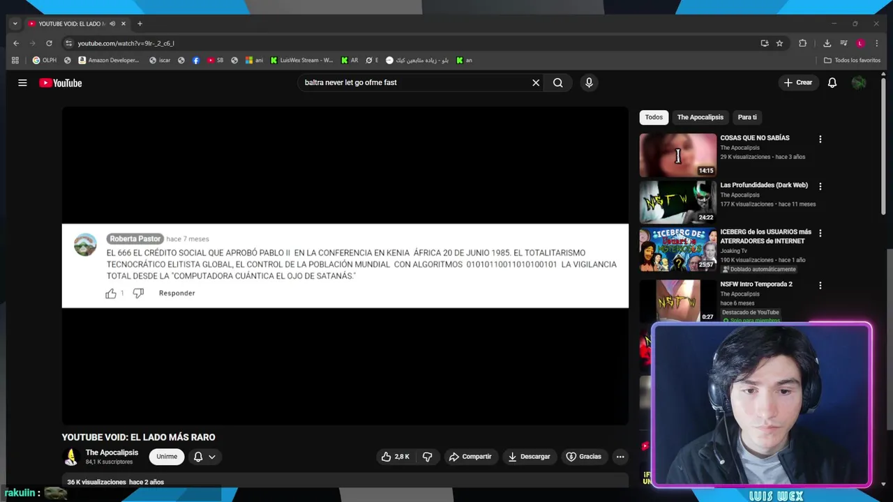Screen dimensions: 893x502
Task: Clear the YouTube search box
Action: (536, 83)
